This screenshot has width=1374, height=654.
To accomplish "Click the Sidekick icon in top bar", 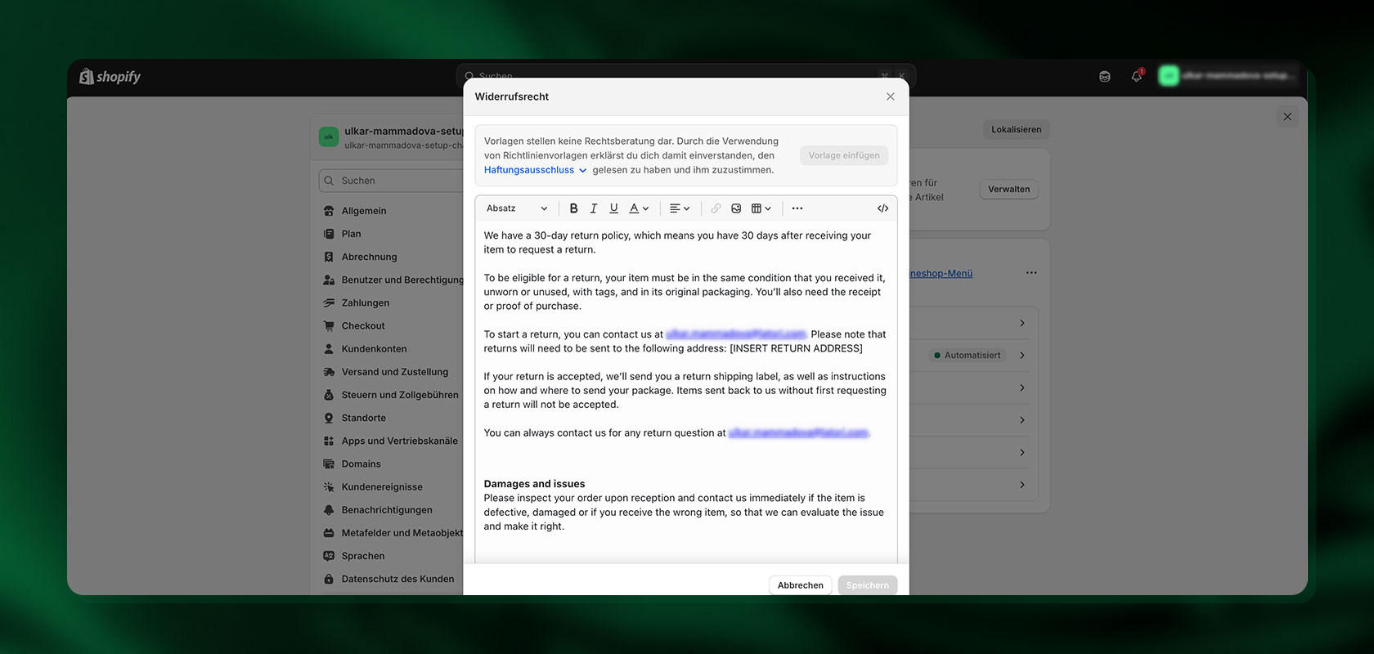I will point(1105,76).
